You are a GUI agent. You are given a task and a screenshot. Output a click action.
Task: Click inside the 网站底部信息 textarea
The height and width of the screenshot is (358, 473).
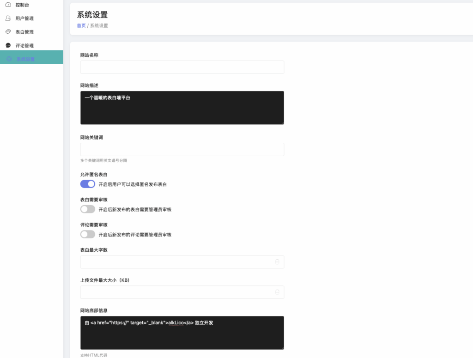pos(182,332)
